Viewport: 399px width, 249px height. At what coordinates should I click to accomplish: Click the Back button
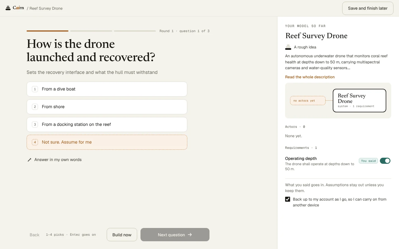tap(35, 235)
